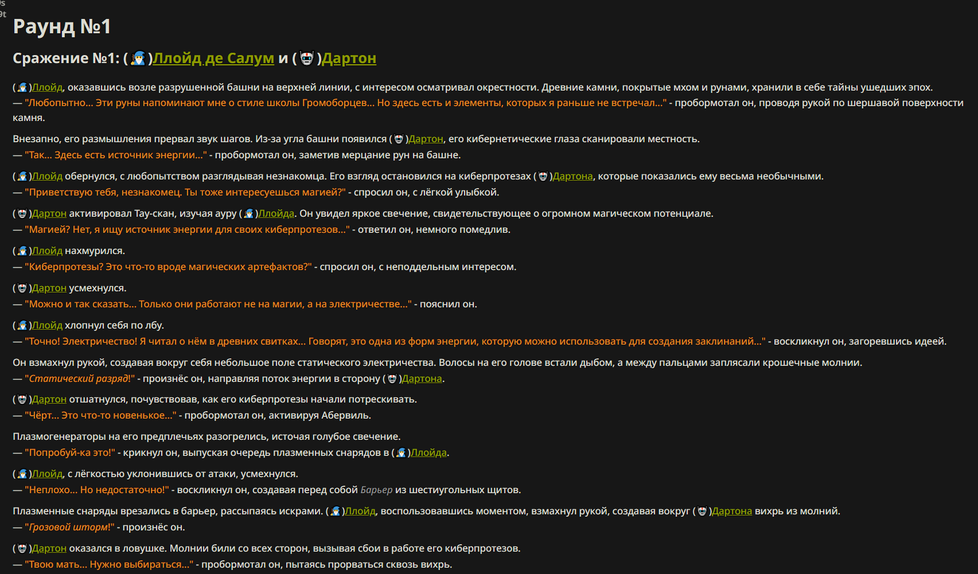Click Ллойд link before 'нахмурился'

tap(47, 251)
